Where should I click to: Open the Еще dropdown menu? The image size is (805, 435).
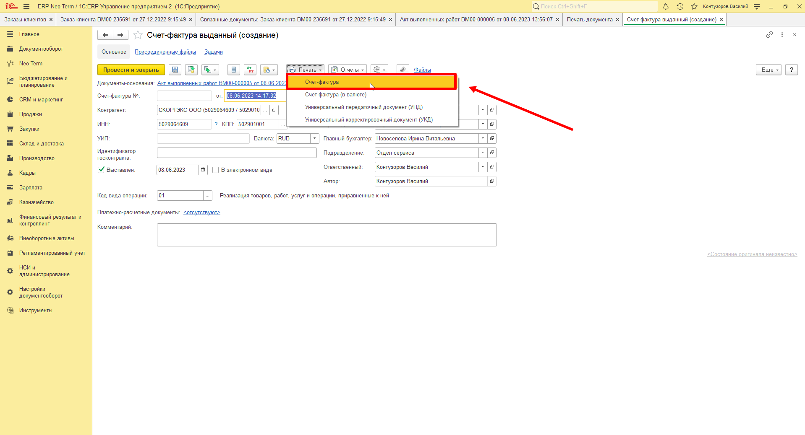point(769,70)
